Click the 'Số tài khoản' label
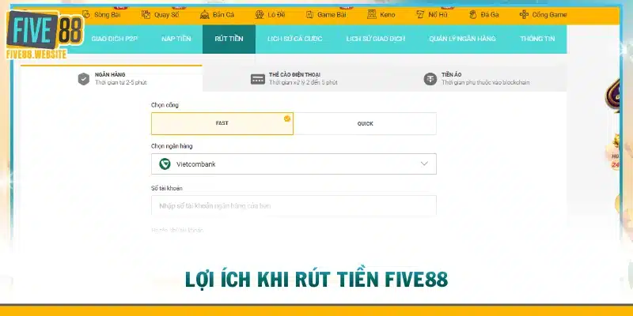The height and width of the screenshot is (316, 633). click(167, 188)
